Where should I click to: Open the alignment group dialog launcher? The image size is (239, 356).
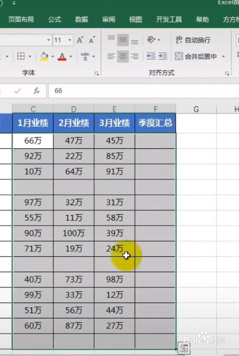[227, 73]
